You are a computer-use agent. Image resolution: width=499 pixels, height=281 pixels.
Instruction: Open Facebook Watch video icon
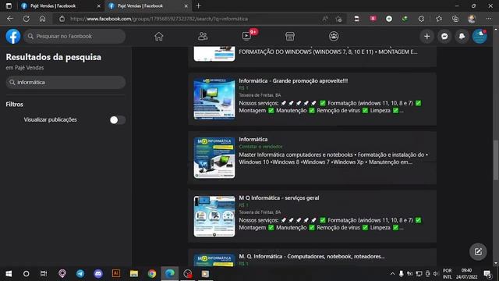pos(246,37)
